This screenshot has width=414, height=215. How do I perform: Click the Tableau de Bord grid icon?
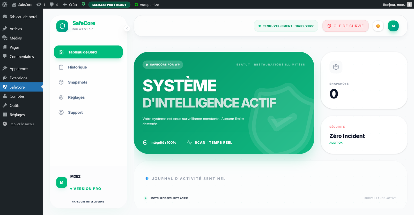[x=61, y=52]
